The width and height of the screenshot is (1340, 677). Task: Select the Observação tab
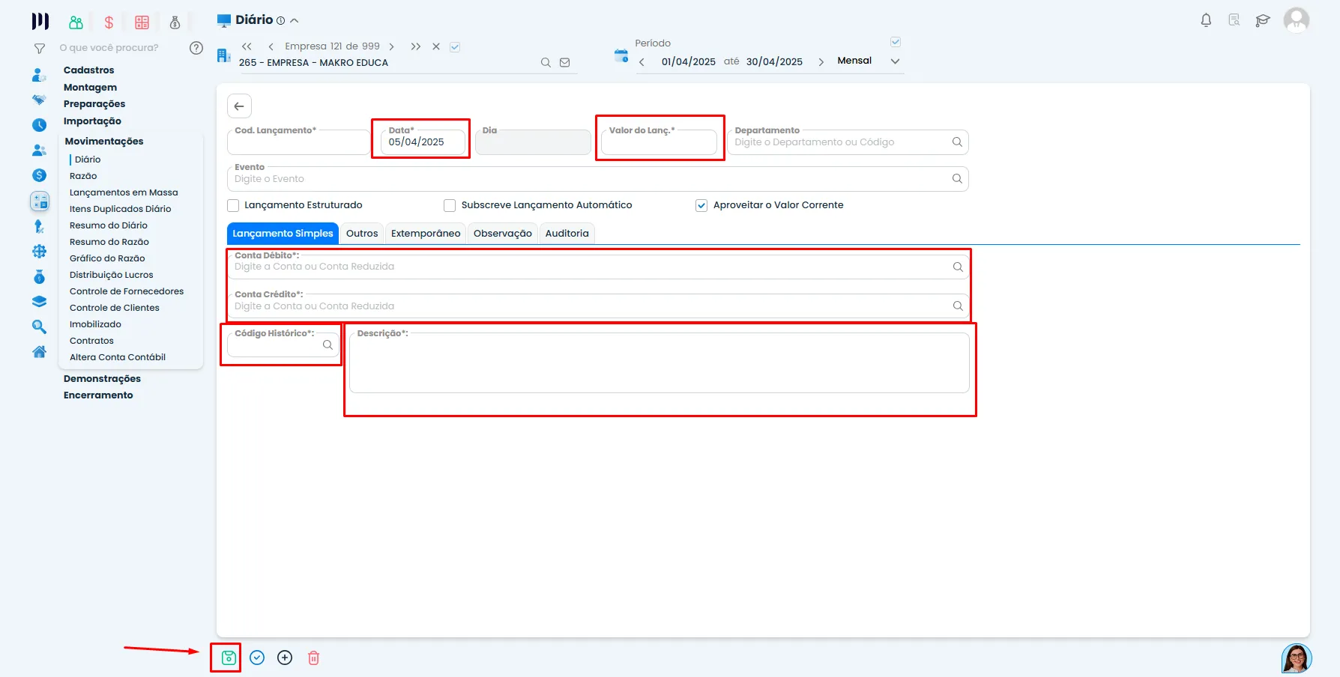(503, 234)
